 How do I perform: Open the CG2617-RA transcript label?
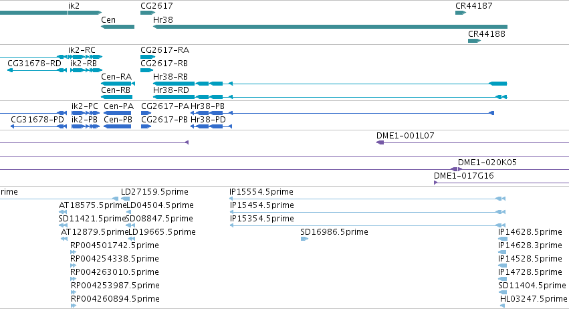coord(164,49)
